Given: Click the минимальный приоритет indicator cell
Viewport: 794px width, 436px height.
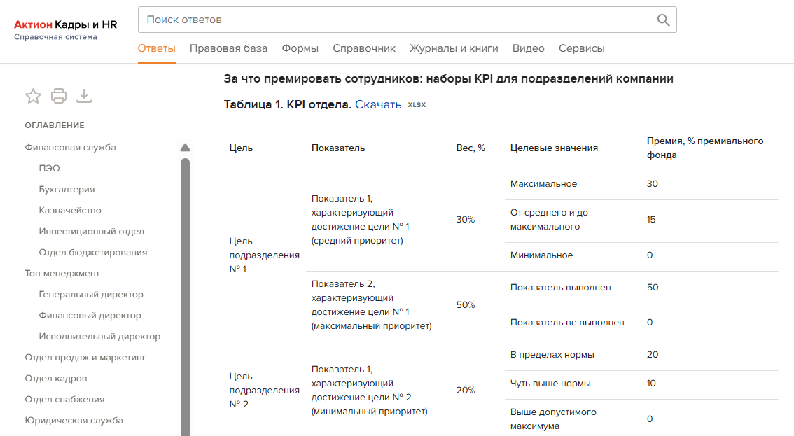Looking at the screenshot, I should (x=369, y=391).
